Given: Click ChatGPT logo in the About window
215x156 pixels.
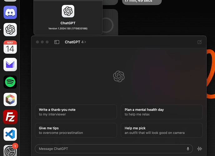Looking at the screenshot, I should click(68, 11).
